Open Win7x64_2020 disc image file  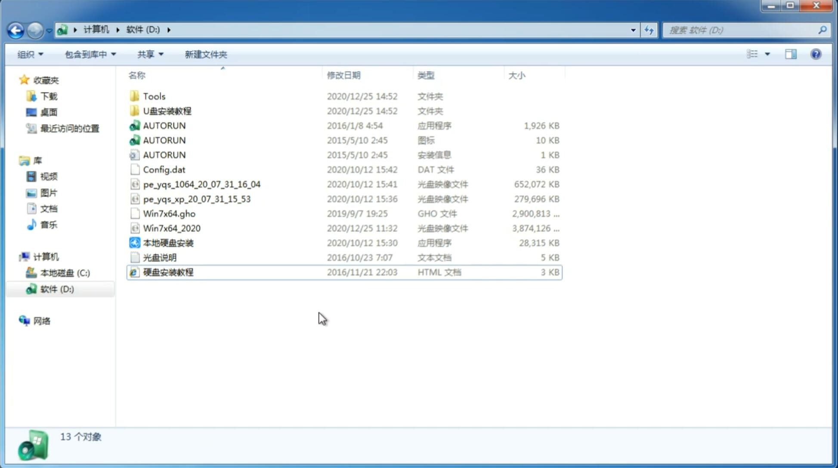(171, 228)
